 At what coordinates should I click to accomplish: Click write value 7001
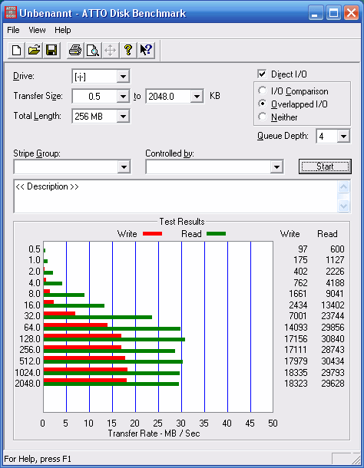click(x=298, y=316)
